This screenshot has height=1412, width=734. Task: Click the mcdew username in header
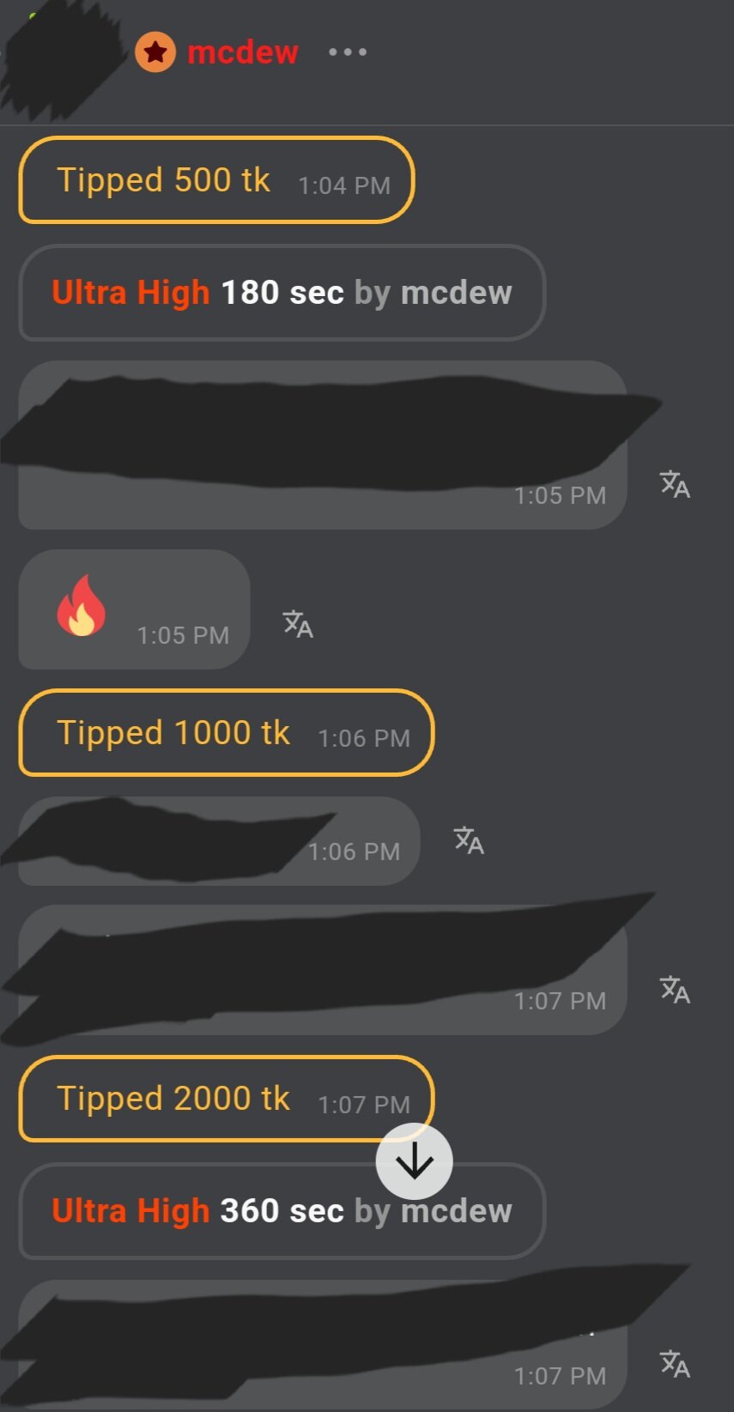click(x=243, y=52)
